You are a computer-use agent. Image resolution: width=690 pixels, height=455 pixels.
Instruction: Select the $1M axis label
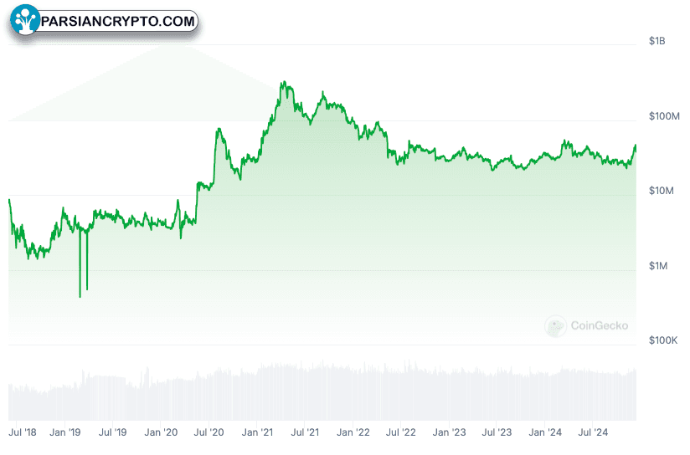click(658, 266)
